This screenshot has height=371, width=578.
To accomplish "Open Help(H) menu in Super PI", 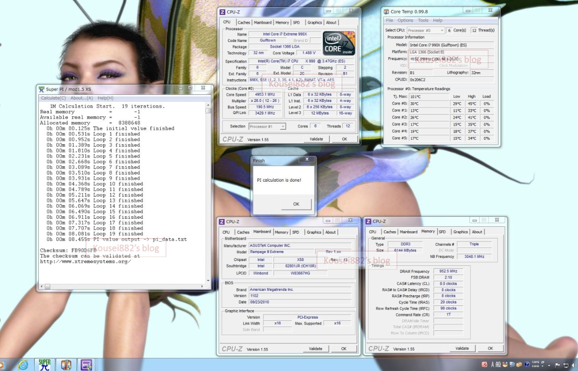I will (105, 98).
